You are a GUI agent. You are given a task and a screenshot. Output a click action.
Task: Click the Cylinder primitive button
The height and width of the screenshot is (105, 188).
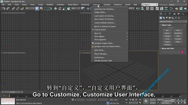[x=167, y=36]
